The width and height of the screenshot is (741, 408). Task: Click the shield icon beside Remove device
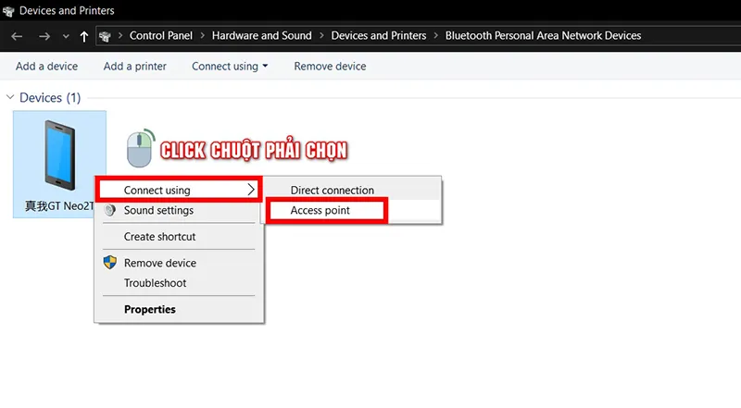[x=109, y=263]
